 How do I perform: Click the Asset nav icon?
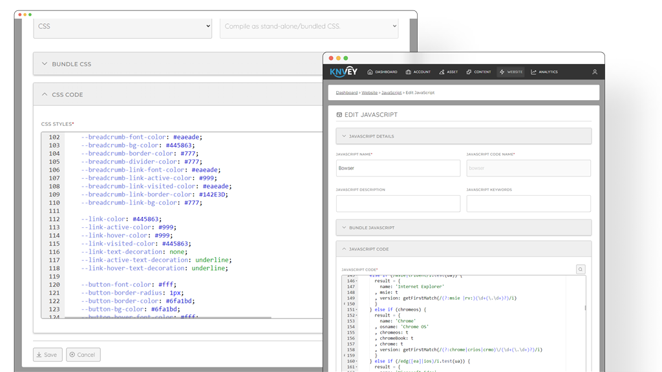[x=442, y=72]
